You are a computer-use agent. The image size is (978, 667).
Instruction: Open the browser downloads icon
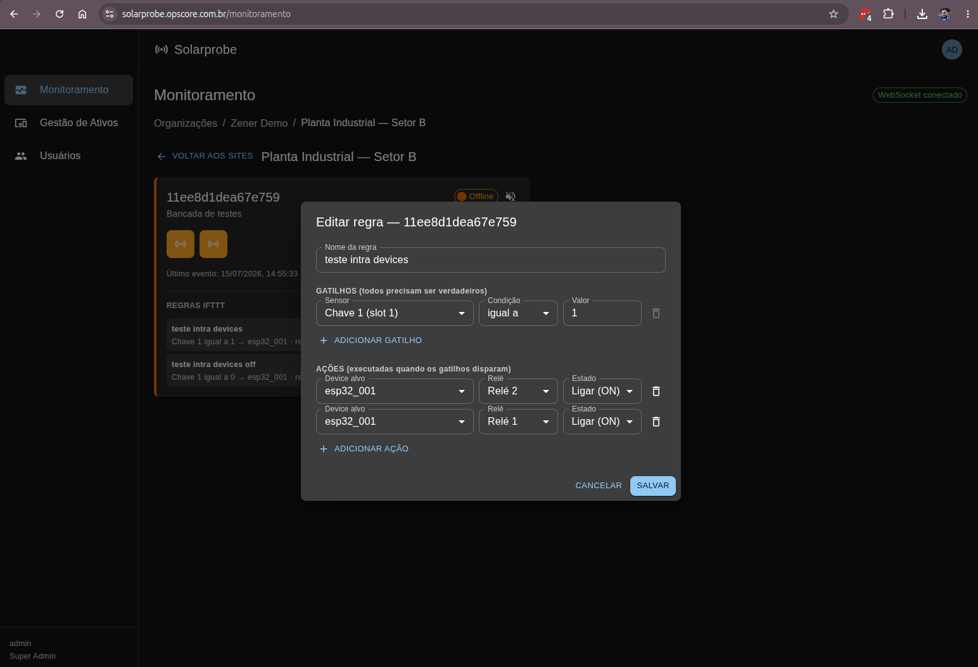pyautogui.click(x=922, y=14)
